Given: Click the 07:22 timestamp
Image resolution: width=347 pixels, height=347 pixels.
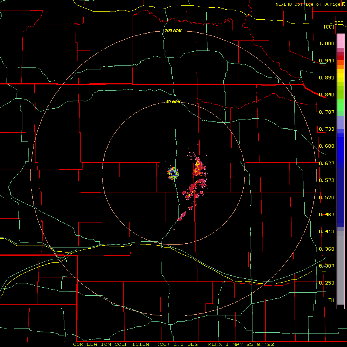Looking at the screenshot, I should coord(265,344).
